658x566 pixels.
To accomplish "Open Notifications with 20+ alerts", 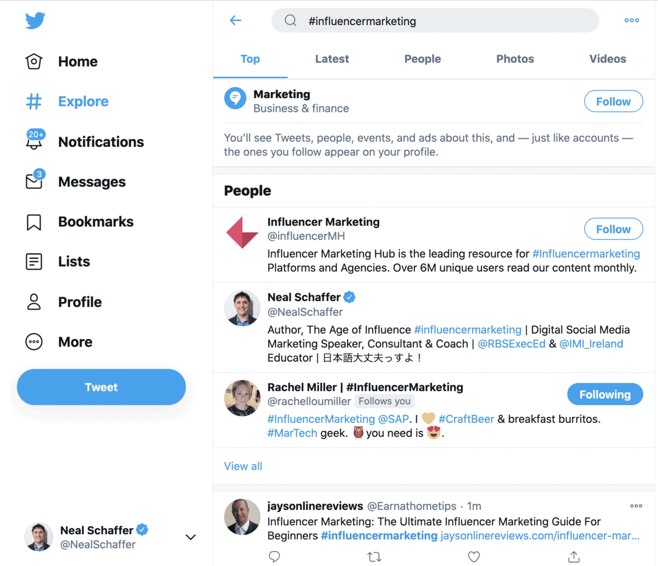I will [101, 141].
